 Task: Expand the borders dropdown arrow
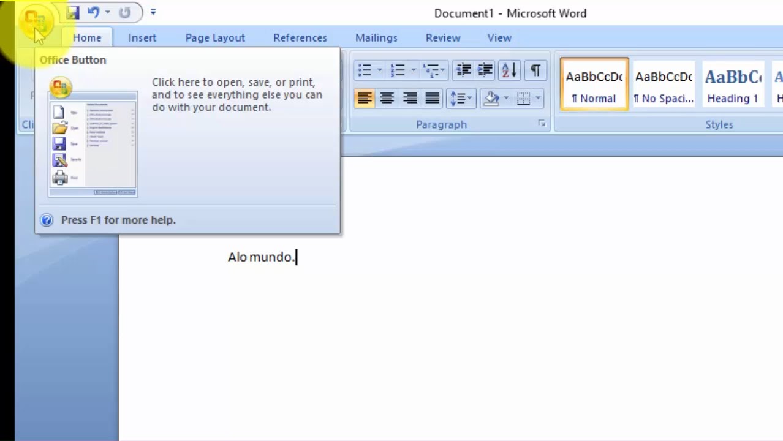(x=538, y=98)
